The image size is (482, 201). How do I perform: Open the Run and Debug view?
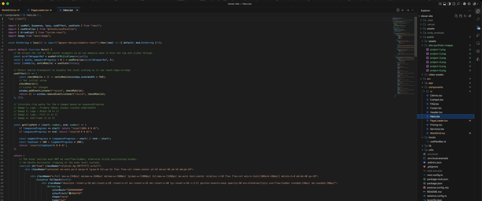pos(478,35)
